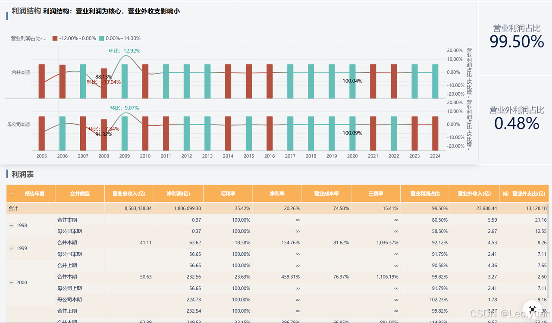Click the 2023 x-axis year label
The height and width of the screenshot is (323, 552).
click(x=414, y=156)
